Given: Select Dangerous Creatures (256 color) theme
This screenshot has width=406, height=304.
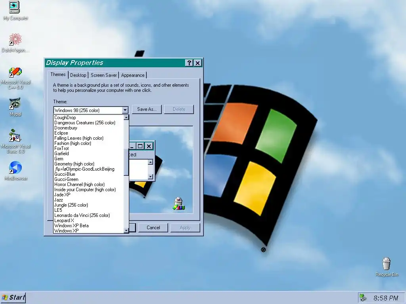Looking at the screenshot, I should (88, 123).
